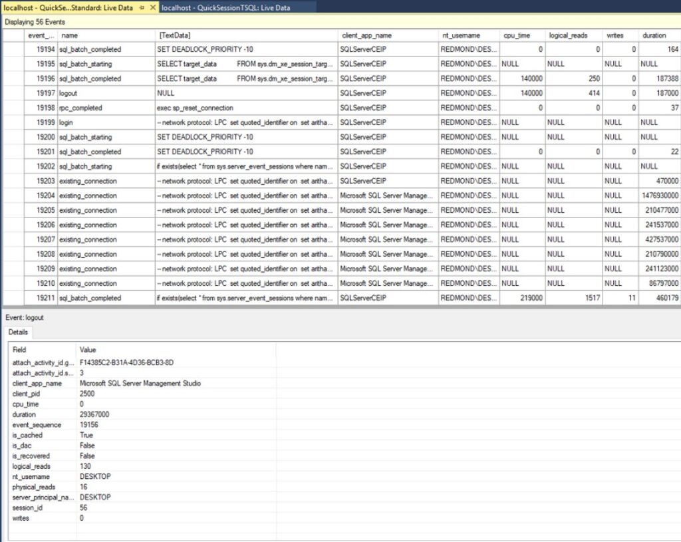Viewport: 681px width, 542px height.
Task: Select client_pid value 2500
Action: click(87, 394)
